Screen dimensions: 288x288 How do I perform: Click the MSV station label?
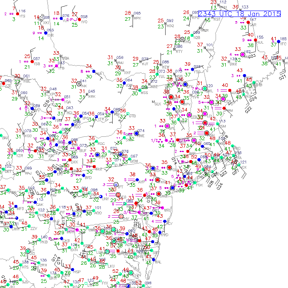(158, 171)
